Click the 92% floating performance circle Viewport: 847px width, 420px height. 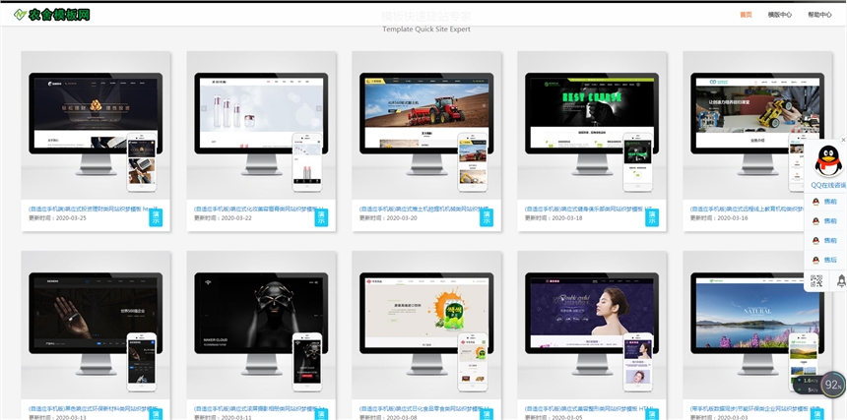tap(832, 385)
